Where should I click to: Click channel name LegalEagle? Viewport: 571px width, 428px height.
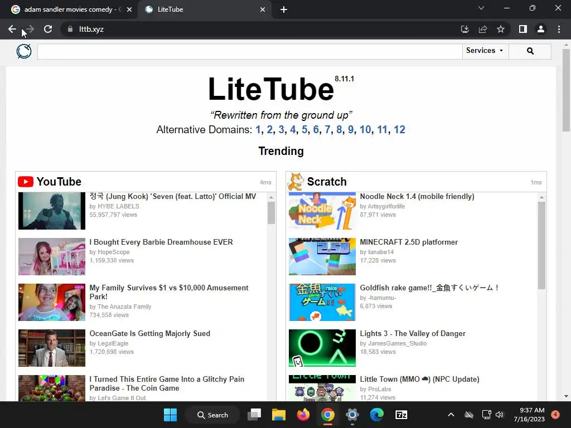click(113, 343)
